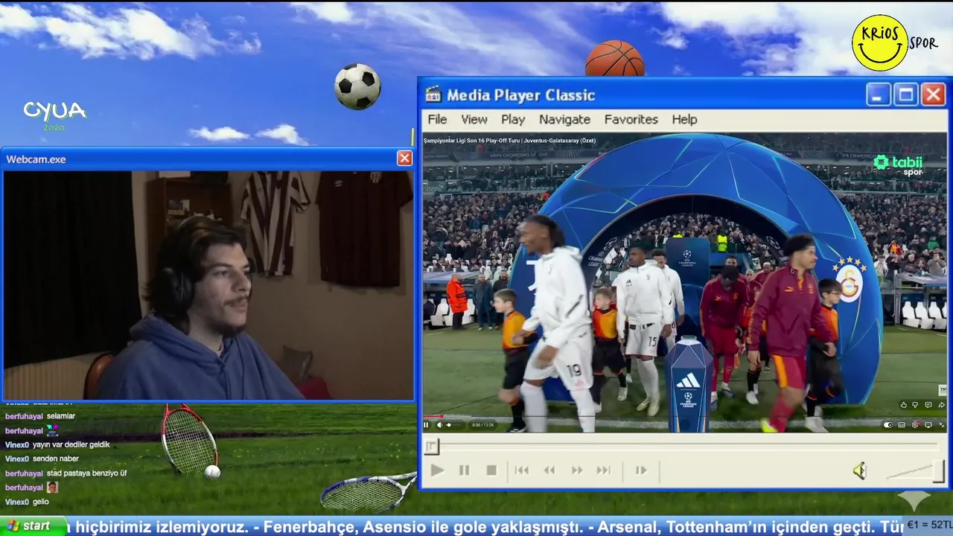This screenshot has height=536, width=953.
Task: Open the Navigate menu
Action: [564, 119]
